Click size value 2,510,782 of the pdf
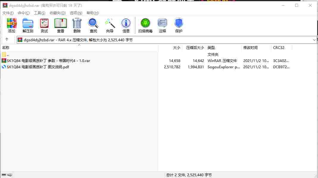 (172, 67)
